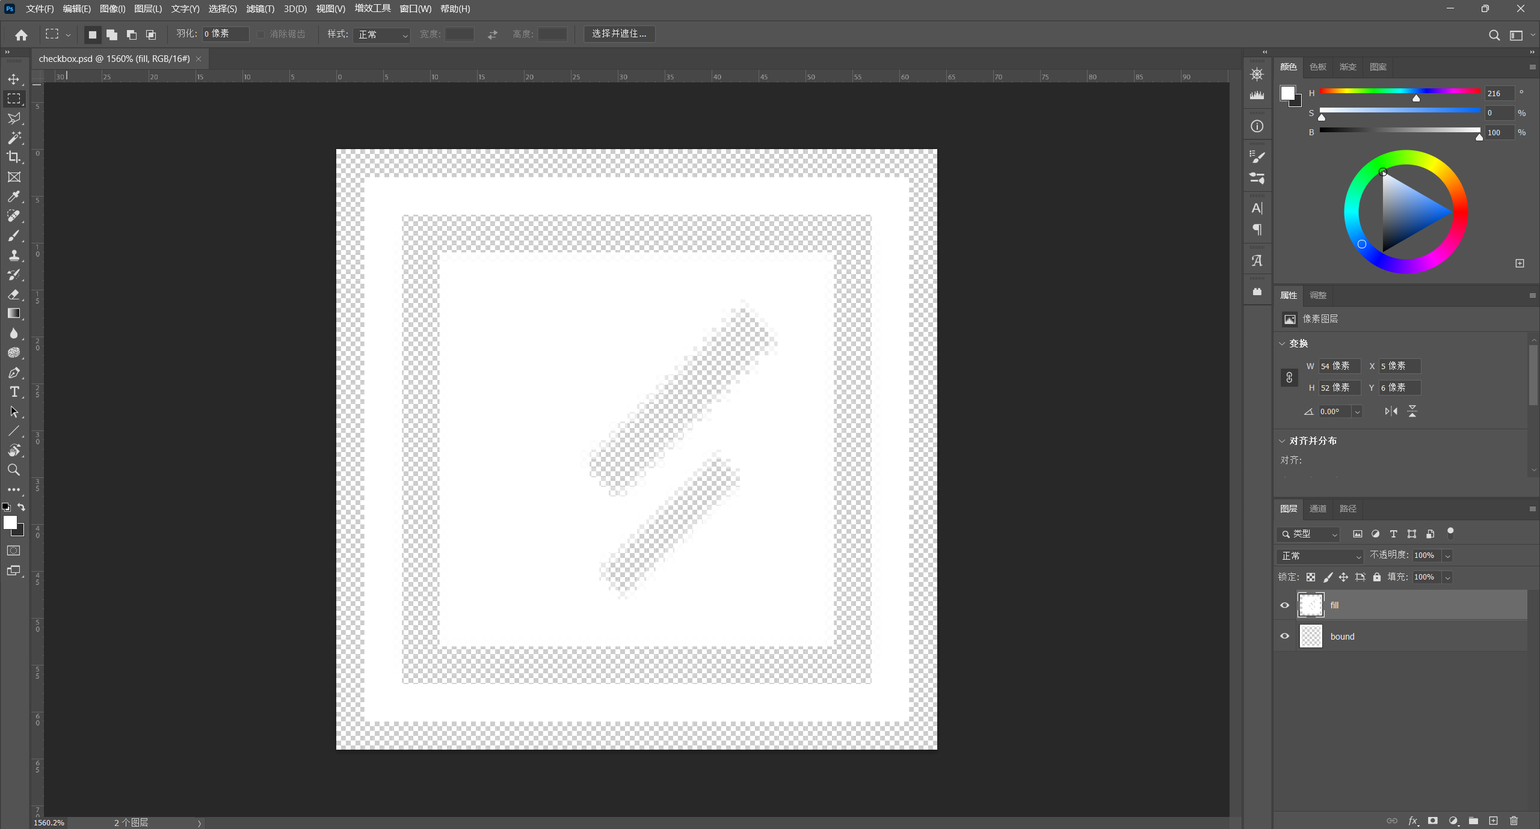Open the layer blend mode 正常 dropdown

(x=1320, y=555)
